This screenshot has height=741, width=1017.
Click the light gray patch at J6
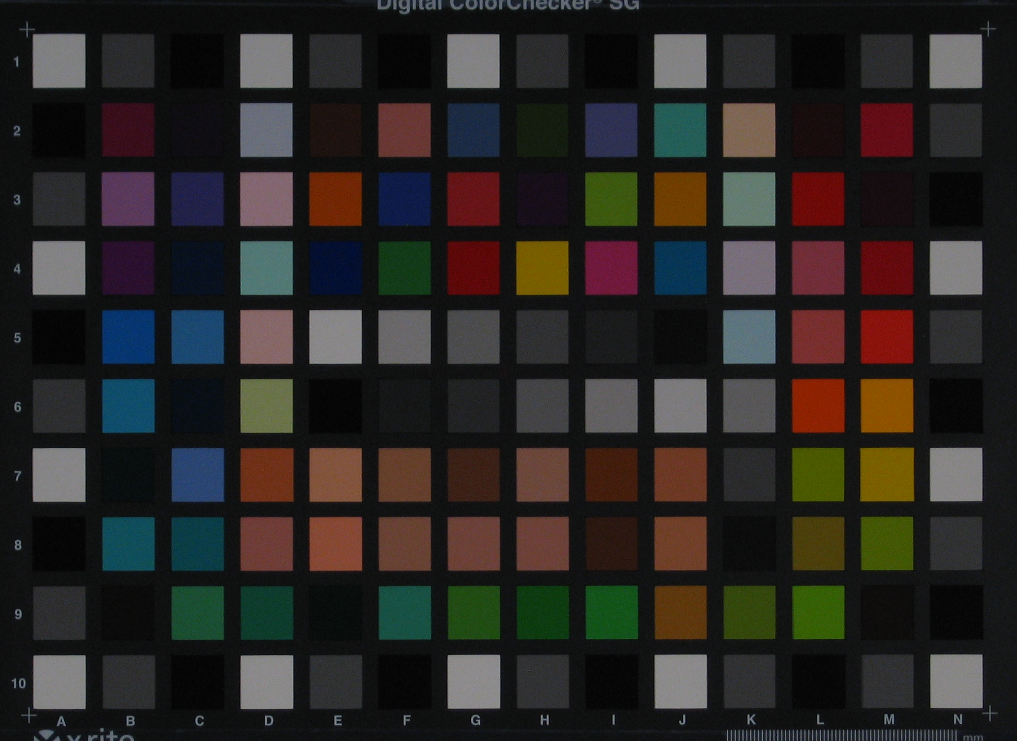[680, 405]
